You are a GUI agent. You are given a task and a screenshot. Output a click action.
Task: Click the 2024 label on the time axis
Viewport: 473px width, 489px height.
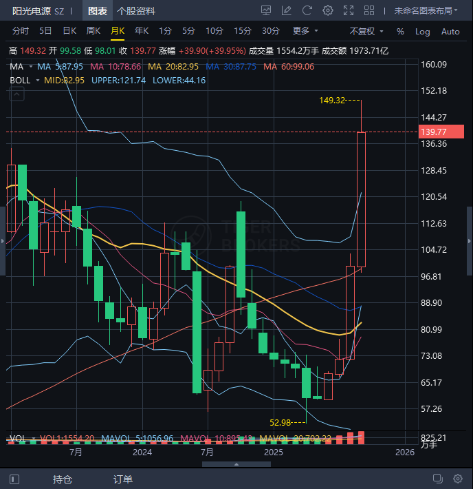[142, 452]
